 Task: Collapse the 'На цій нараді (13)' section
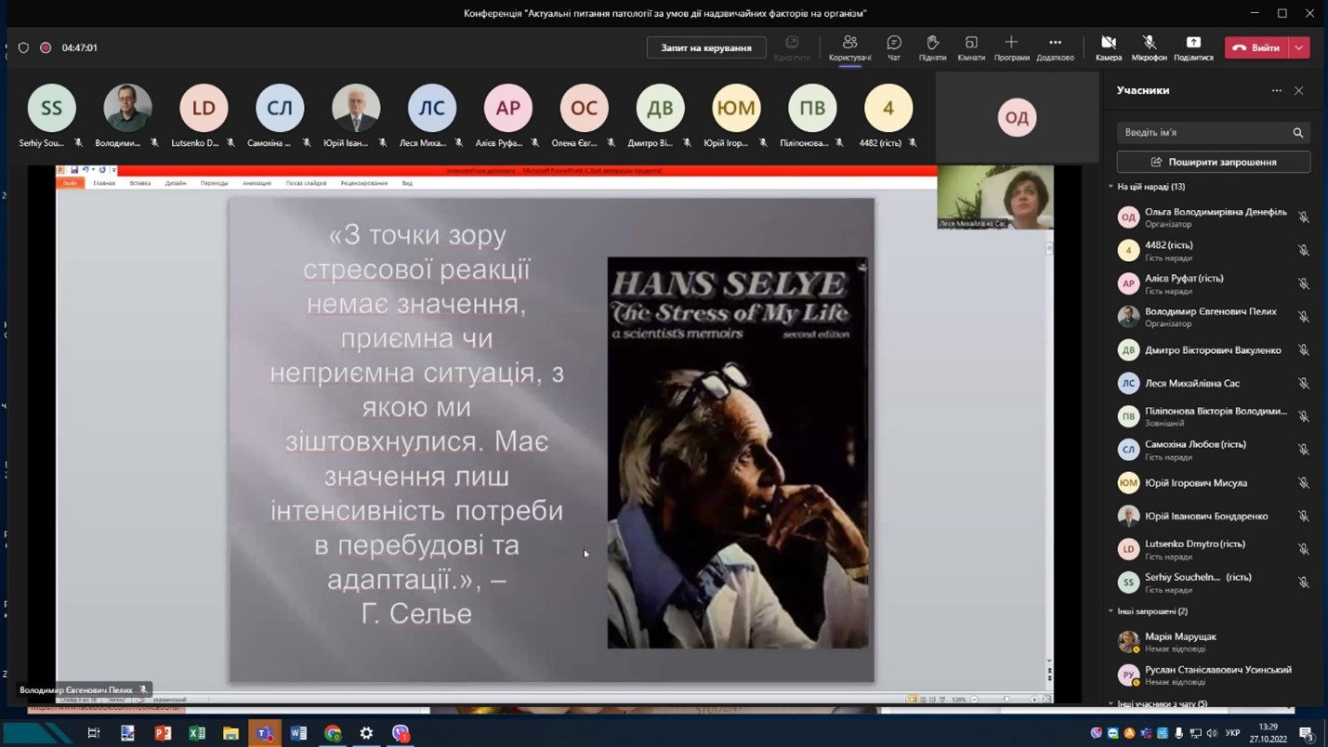[1111, 187]
